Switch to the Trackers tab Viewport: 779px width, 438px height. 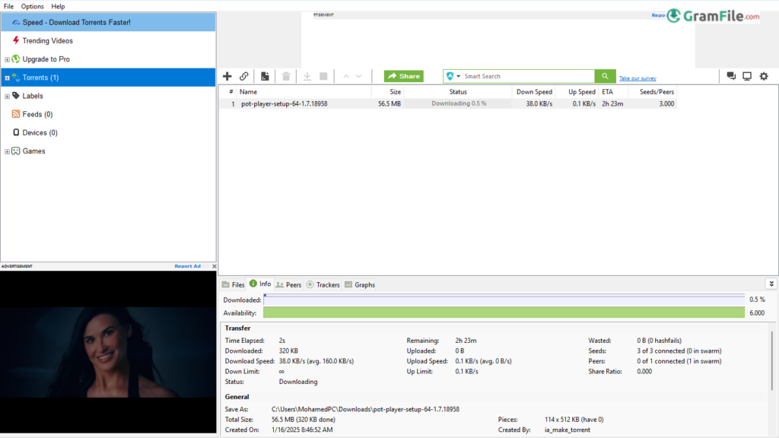[323, 284]
